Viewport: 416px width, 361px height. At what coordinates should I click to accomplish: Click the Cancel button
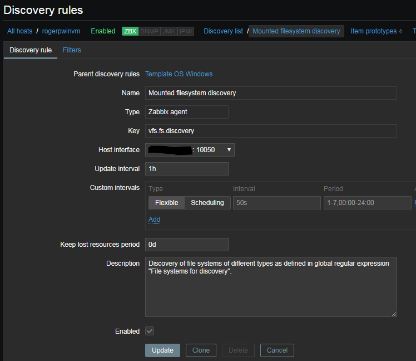276,350
